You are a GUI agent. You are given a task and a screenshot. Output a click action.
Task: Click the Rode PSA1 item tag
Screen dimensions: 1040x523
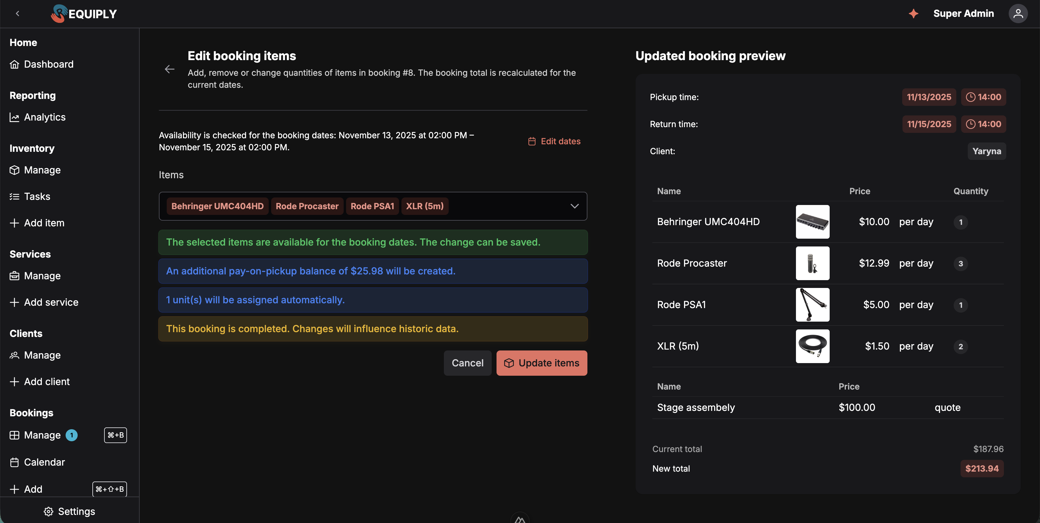tap(372, 206)
